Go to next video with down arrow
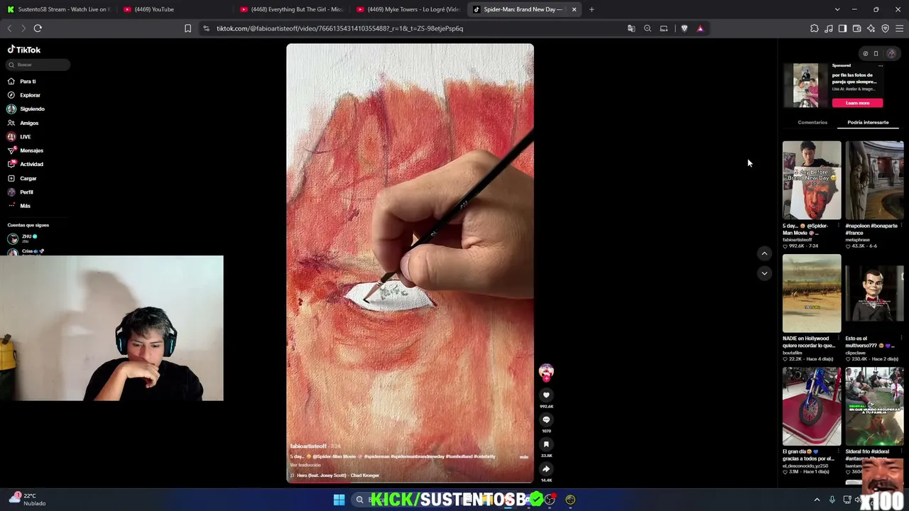909x511 pixels. pos(765,273)
